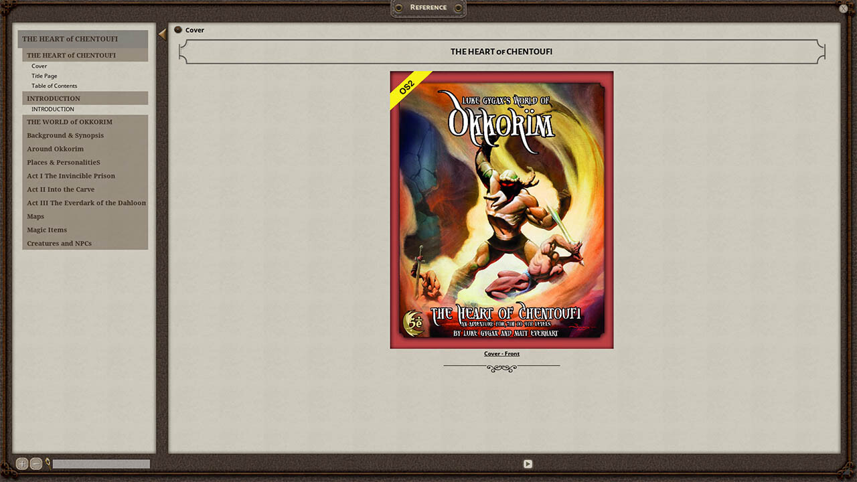The width and height of the screenshot is (857, 482).
Task: Collapse the top-level THE HEART of CHENTOUFI book header
Action: coord(83,39)
